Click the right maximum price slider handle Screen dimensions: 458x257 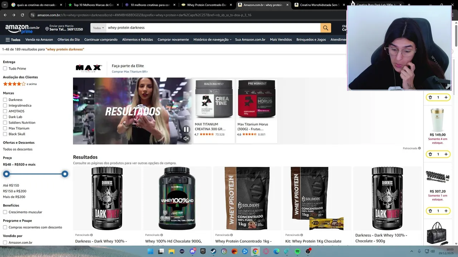coord(65,174)
